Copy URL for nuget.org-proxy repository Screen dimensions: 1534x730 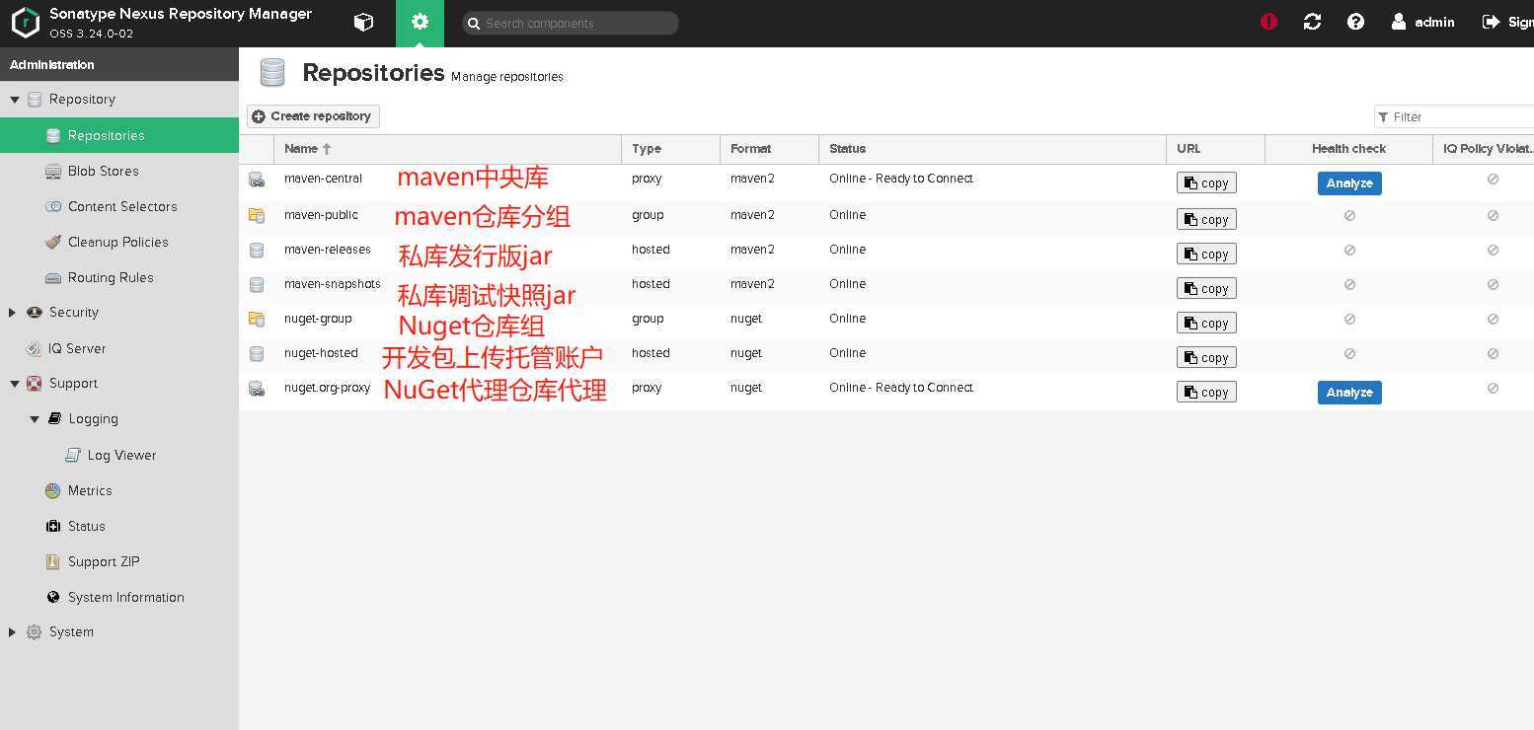point(1206,392)
